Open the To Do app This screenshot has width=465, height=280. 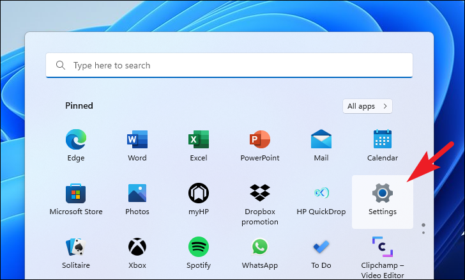(321, 253)
